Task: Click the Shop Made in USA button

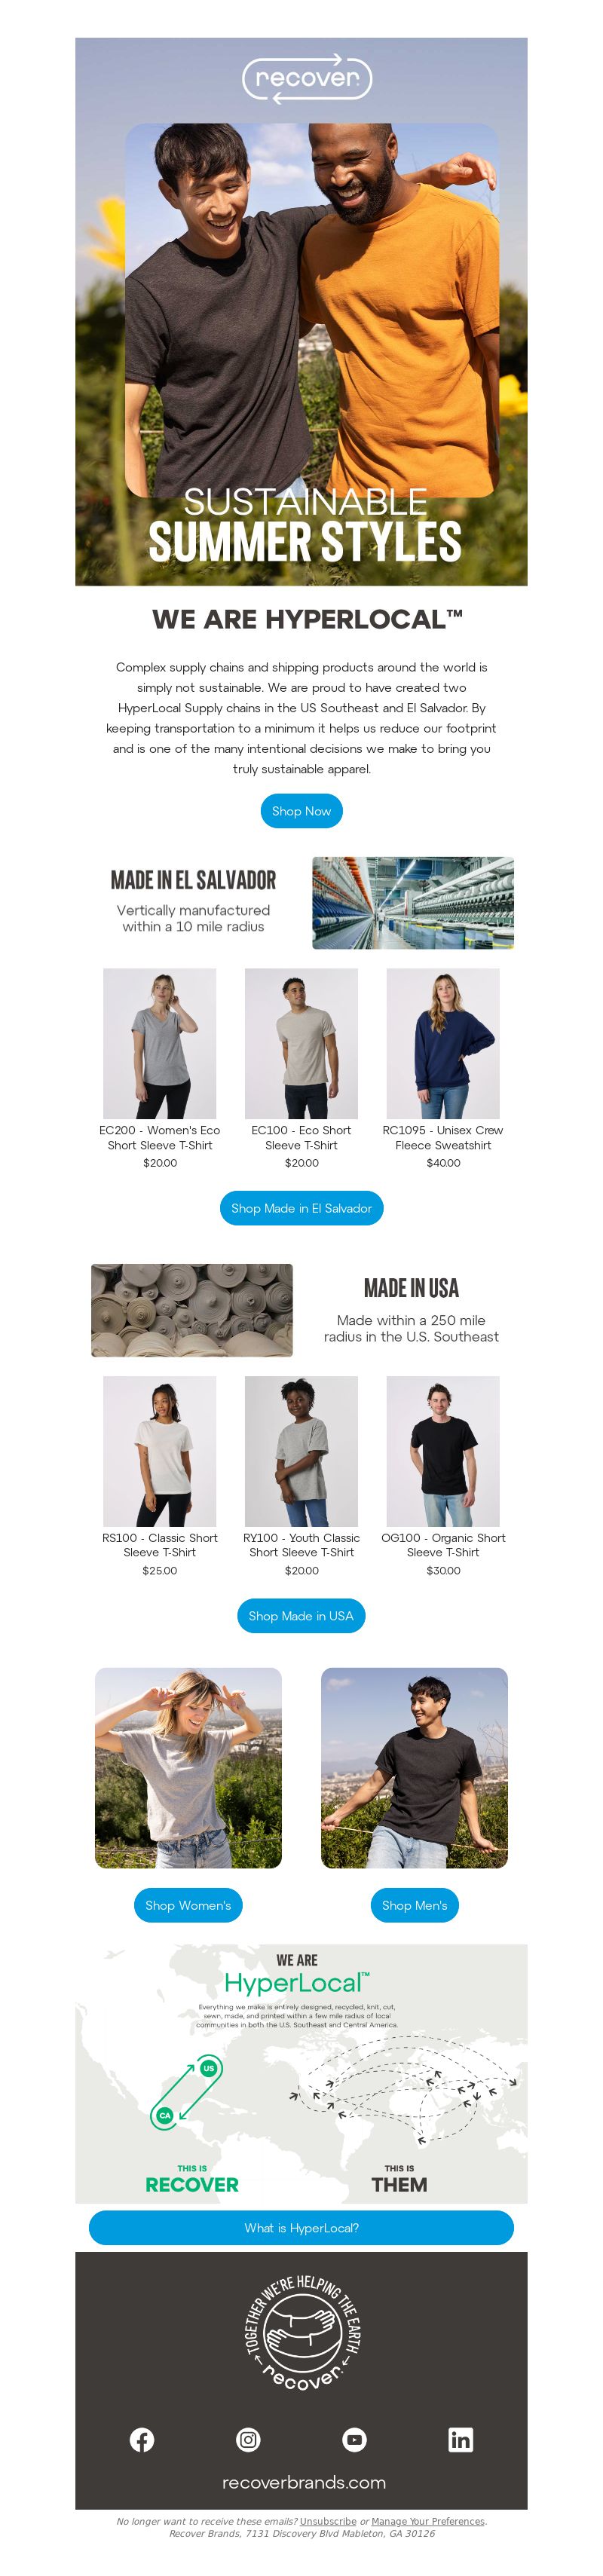Action: [301, 1616]
